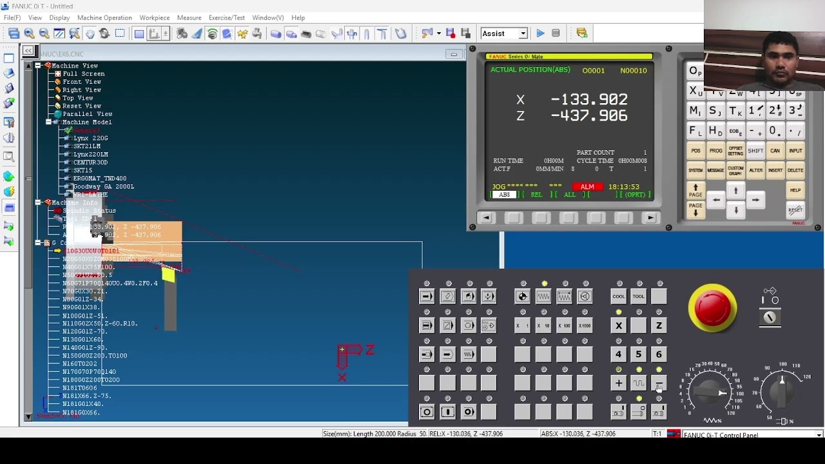Click the right softkey arrow under the screen

click(x=650, y=218)
